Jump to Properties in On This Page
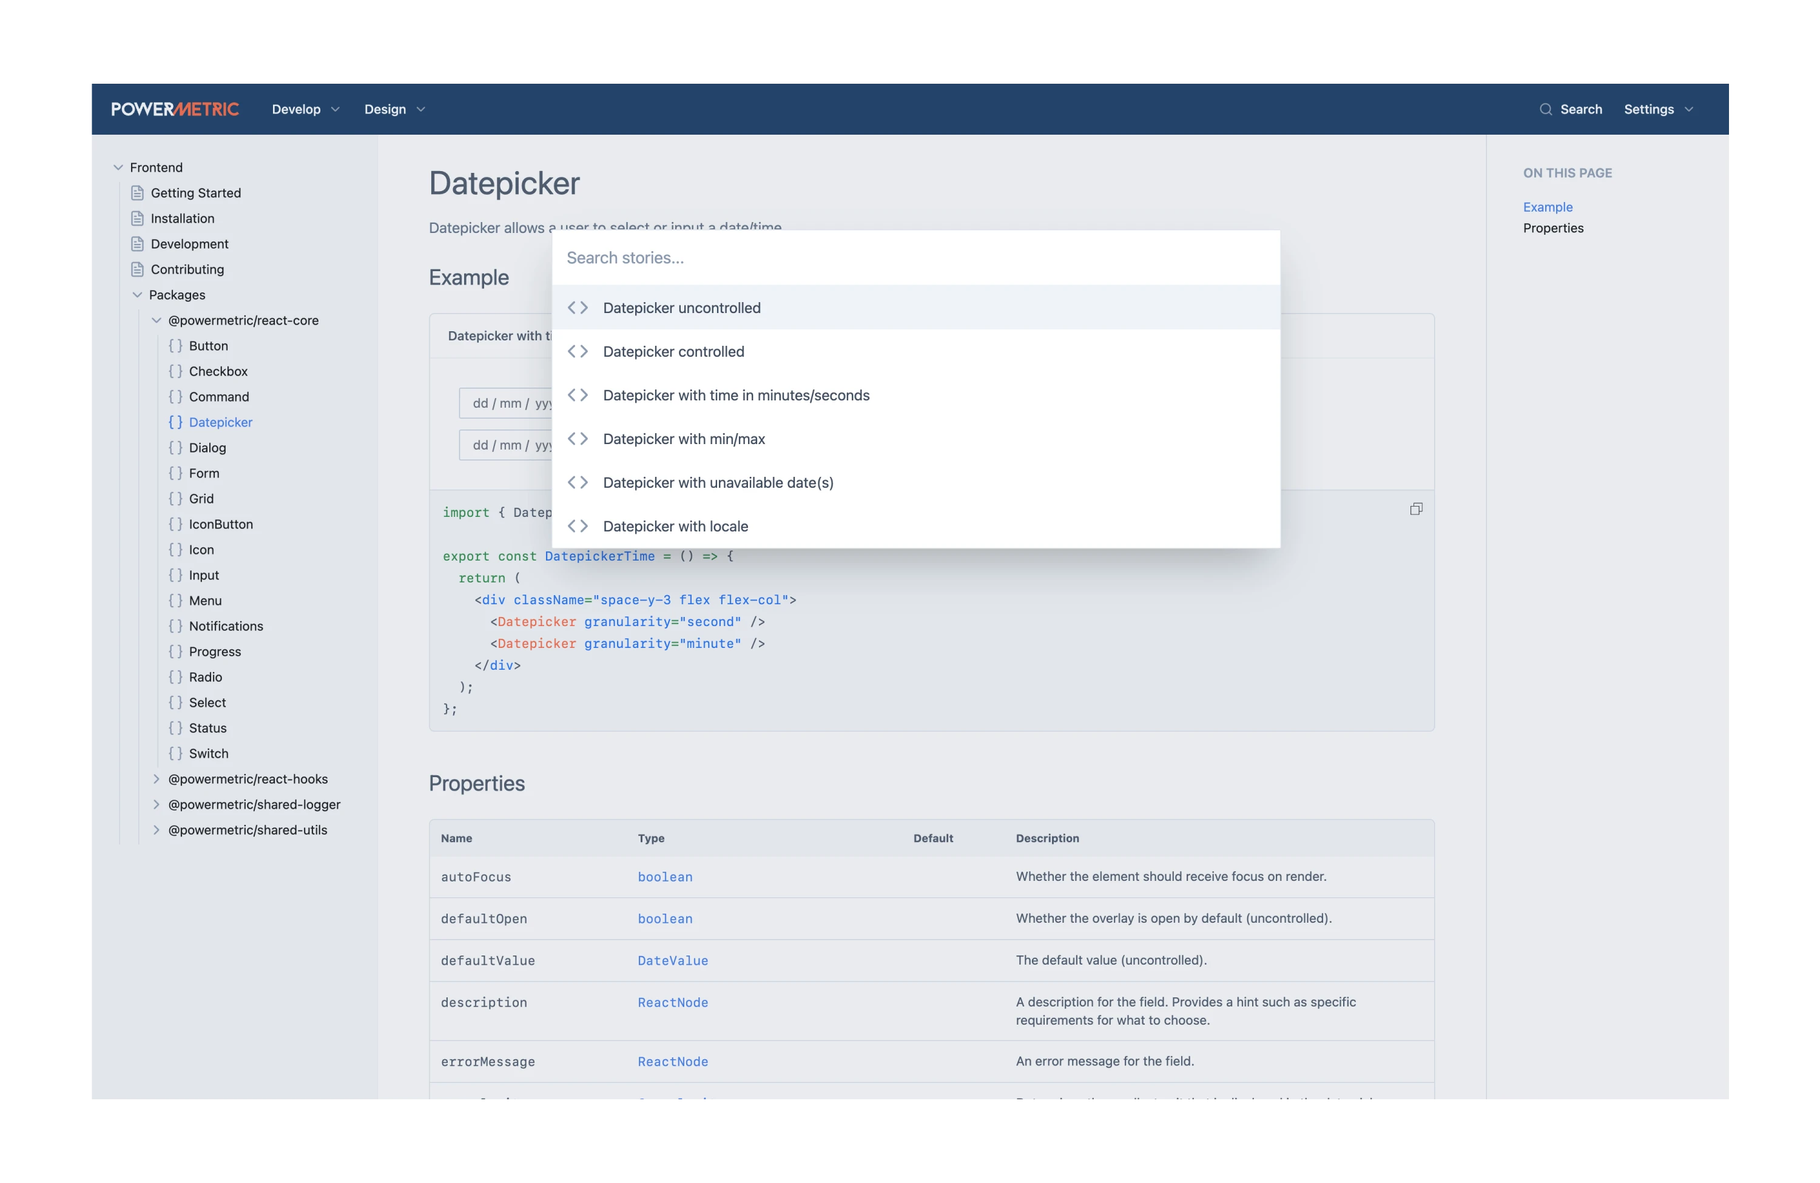The width and height of the screenshot is (1820, 1183). click(x=1552, y=228)
